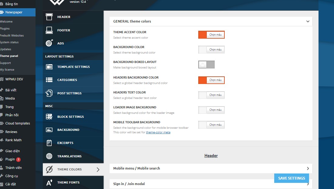Click the WPMU DEV sidebar icon
334x189 pixels.
pyautogui.click(x=2, y=79)
